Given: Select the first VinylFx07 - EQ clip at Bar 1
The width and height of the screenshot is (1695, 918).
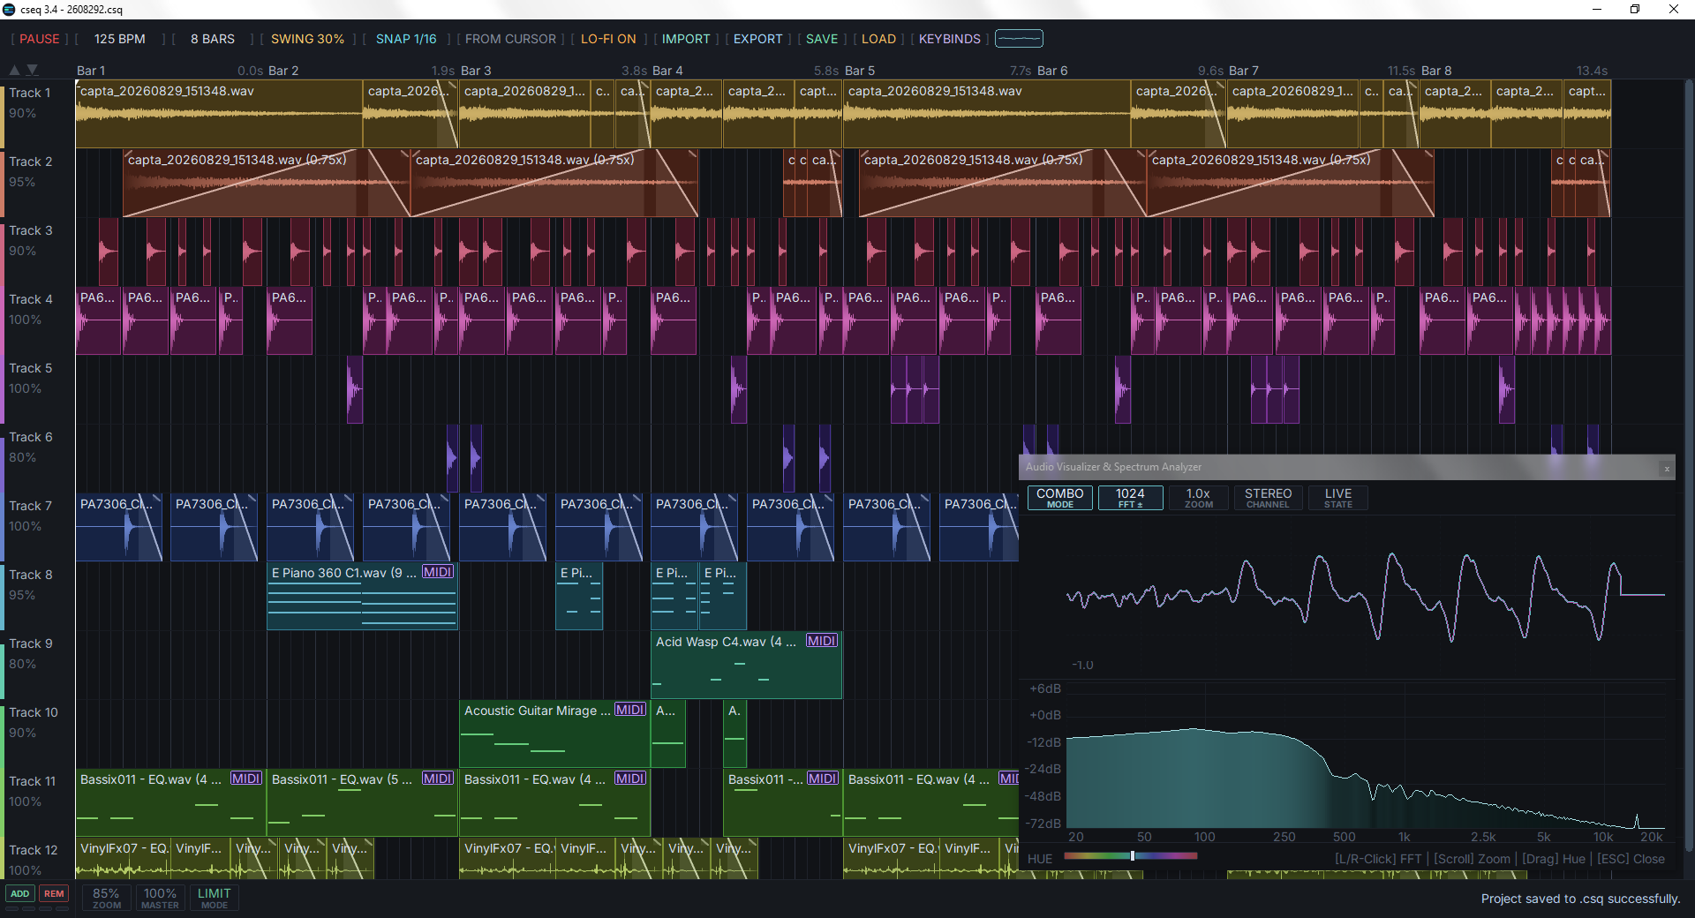Looking at the screenshot, I should (123, 857).
